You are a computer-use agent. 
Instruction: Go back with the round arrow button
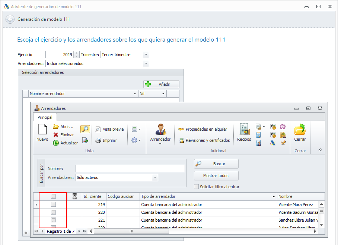click(x=10, y=19)
